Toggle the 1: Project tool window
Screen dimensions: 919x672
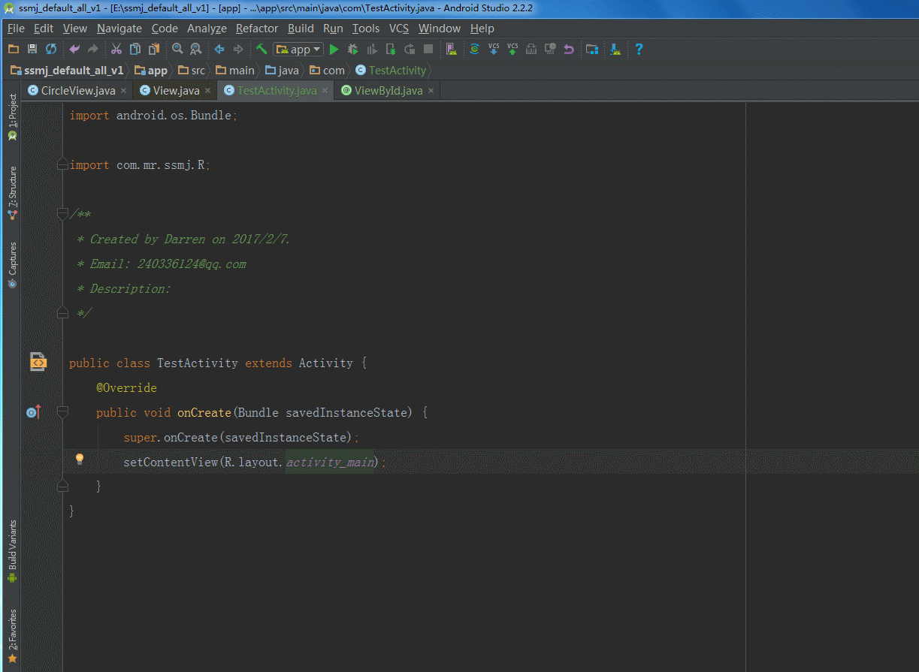click(12, 117)
